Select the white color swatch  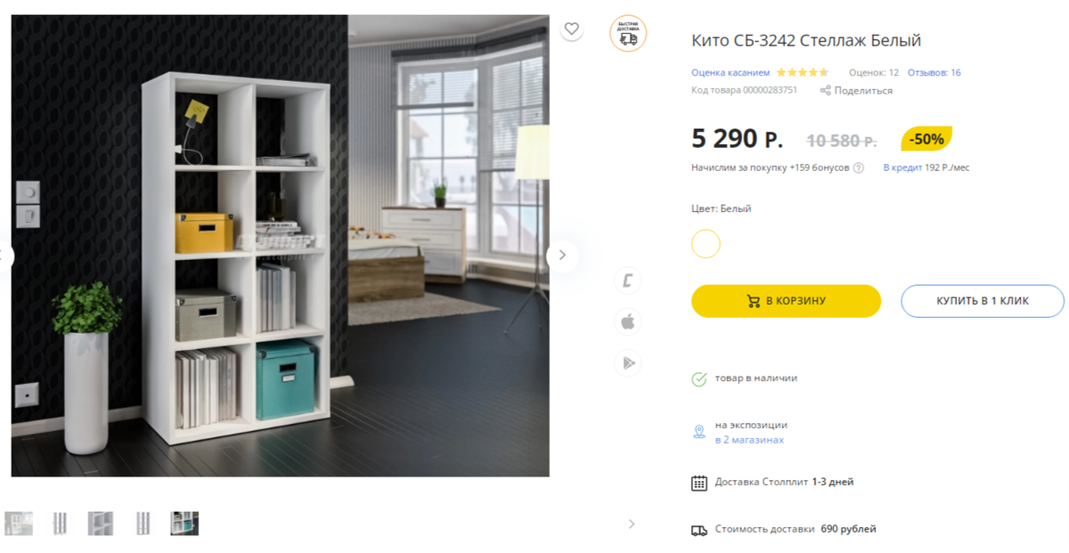[706, 244]
